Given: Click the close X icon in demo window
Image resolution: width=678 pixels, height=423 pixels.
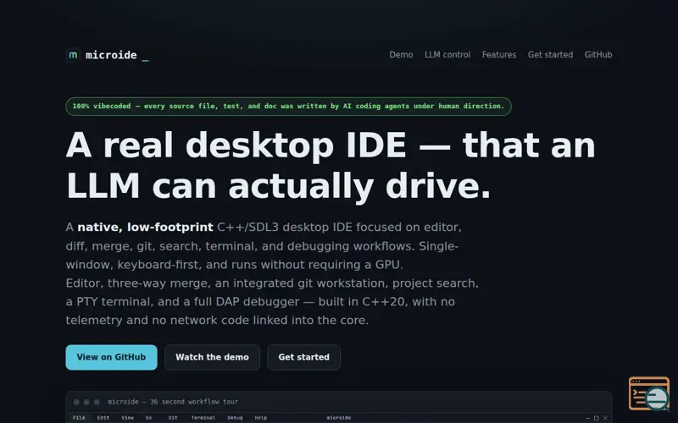Looking at the screenshot, I should pyautogui.click(x=605, y=418).
